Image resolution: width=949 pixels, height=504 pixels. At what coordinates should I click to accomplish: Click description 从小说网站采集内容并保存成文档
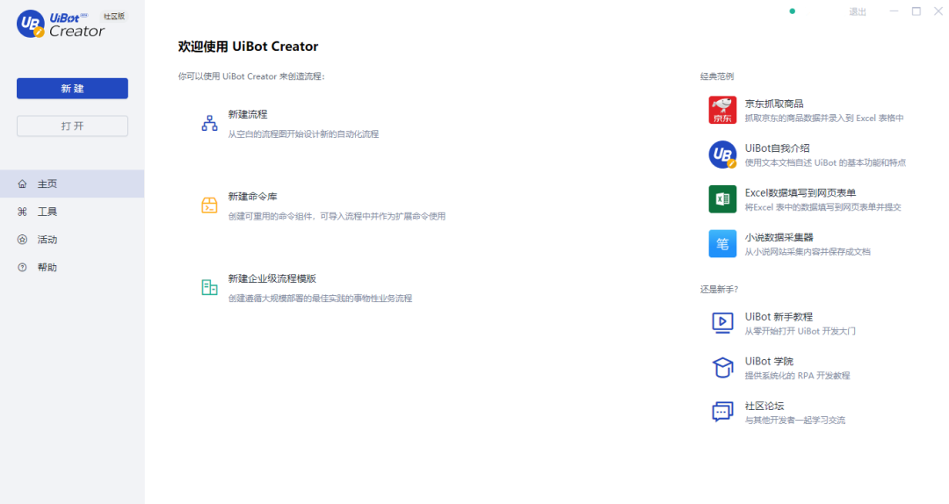click(808, 252)
